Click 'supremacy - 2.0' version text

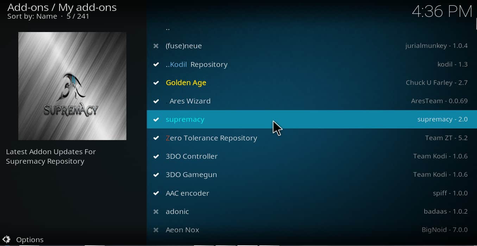pos(443,119)
